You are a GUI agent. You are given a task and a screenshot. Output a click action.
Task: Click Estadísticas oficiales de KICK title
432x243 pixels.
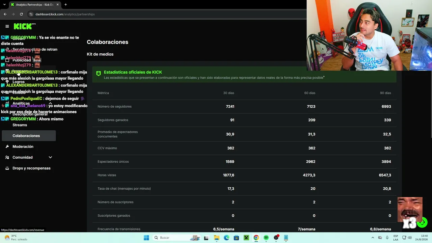(x=133, y=72)
